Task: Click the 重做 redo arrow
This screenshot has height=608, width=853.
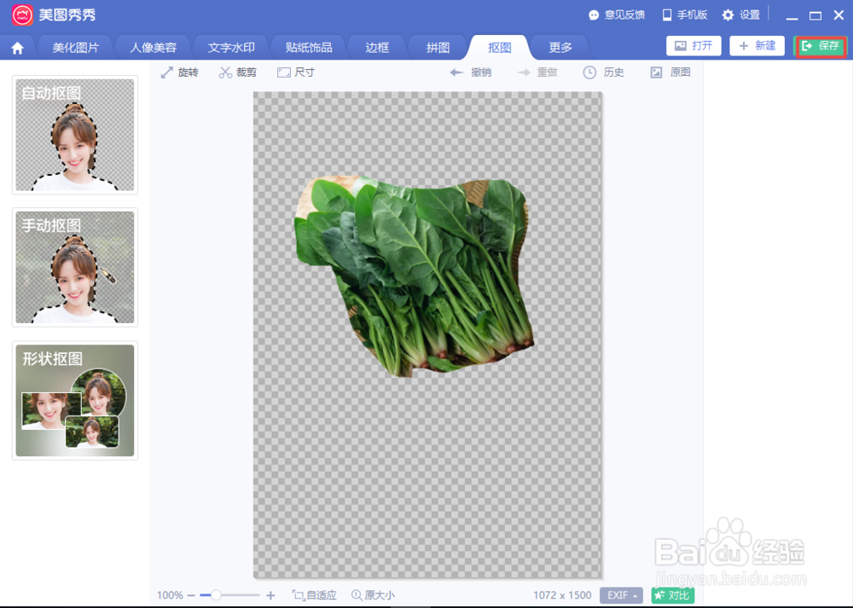Action: [x=537, y=72]
